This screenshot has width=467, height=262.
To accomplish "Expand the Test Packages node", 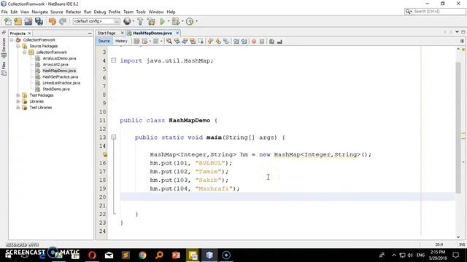I will (x=18, y=95).
